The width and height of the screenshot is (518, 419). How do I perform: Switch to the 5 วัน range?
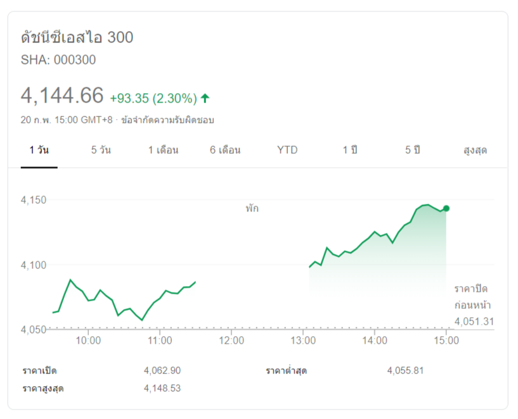[101, 150]
